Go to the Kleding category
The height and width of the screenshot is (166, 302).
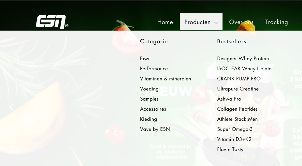click(x=148, y=119)
